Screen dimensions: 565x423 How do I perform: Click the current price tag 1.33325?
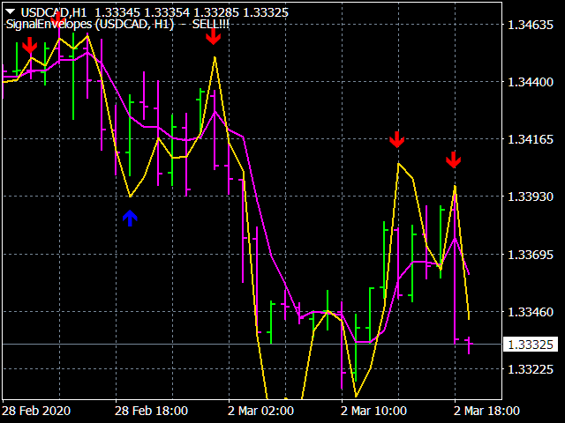tap(531, 345)
